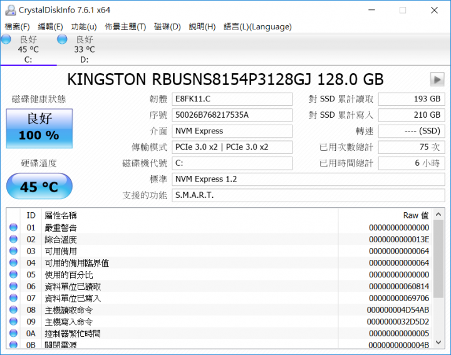Click raw value 0000000032D5D2
The height and width of the screenshot is (355, 451).
point(398,322)
